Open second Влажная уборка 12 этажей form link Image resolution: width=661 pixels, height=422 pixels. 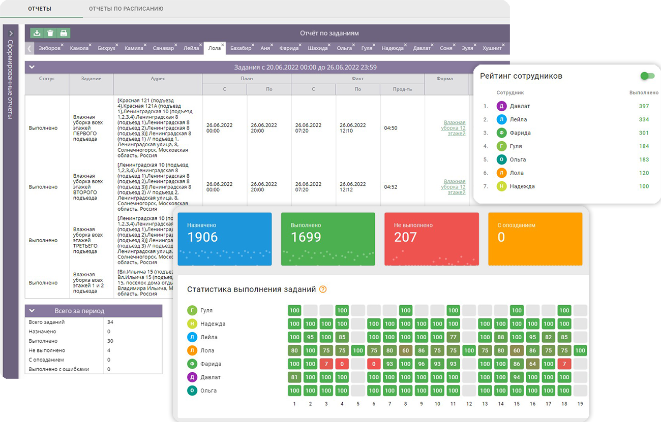coord(454,187)
